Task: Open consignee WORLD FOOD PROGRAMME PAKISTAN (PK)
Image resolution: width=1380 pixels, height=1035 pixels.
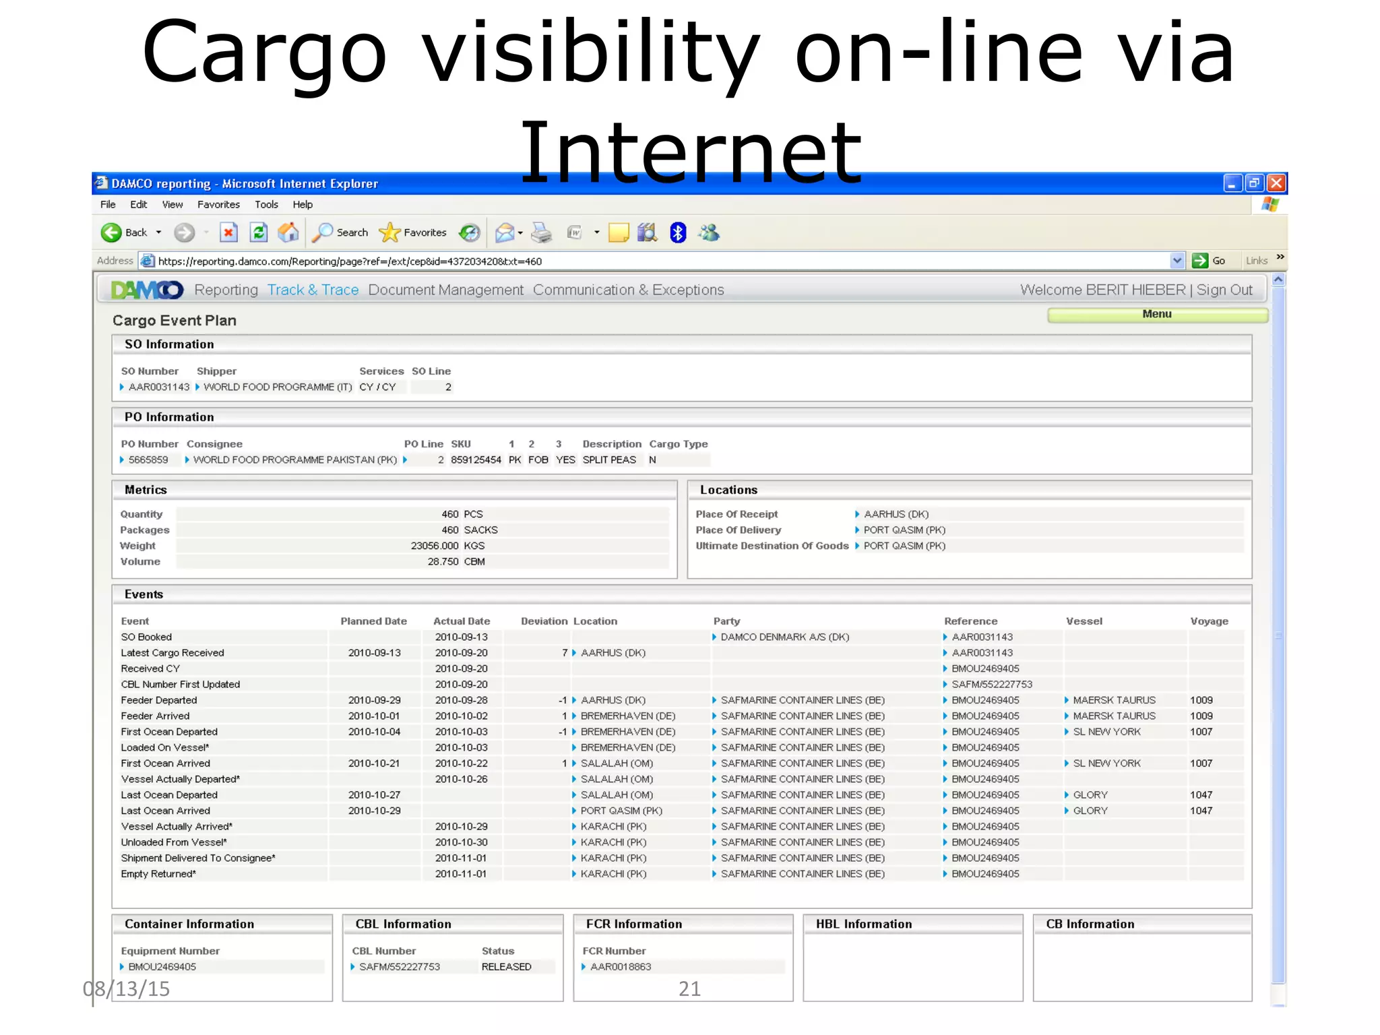Action: (295, 460)
